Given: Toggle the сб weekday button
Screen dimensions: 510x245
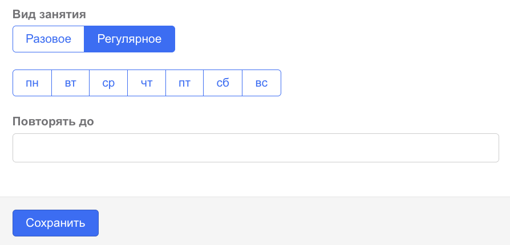Looking at the screenshot, I should (x=223, y=83).
